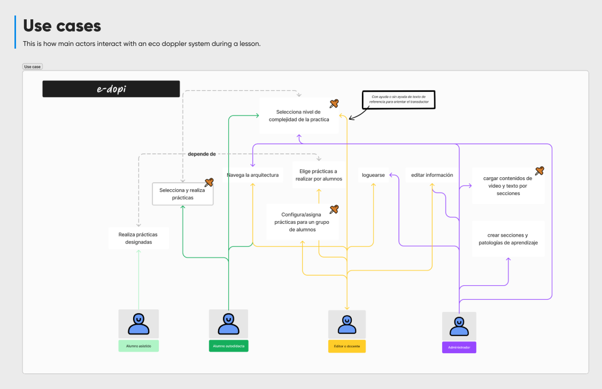This screenshot has width=602, height=389.
Task: Click the Realiza prácticas designadas box
Action: click(x=138, y=238)
